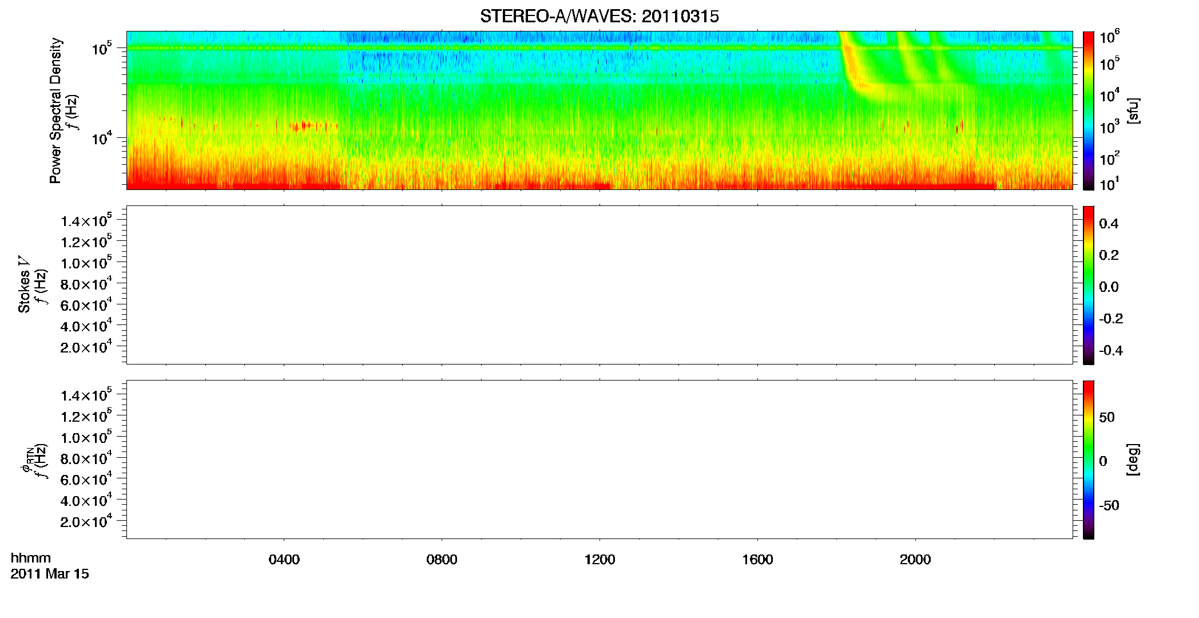The image size is (1199, 618).
Task: Click the Stokes V colorbar
Action: coord(1089,285)
